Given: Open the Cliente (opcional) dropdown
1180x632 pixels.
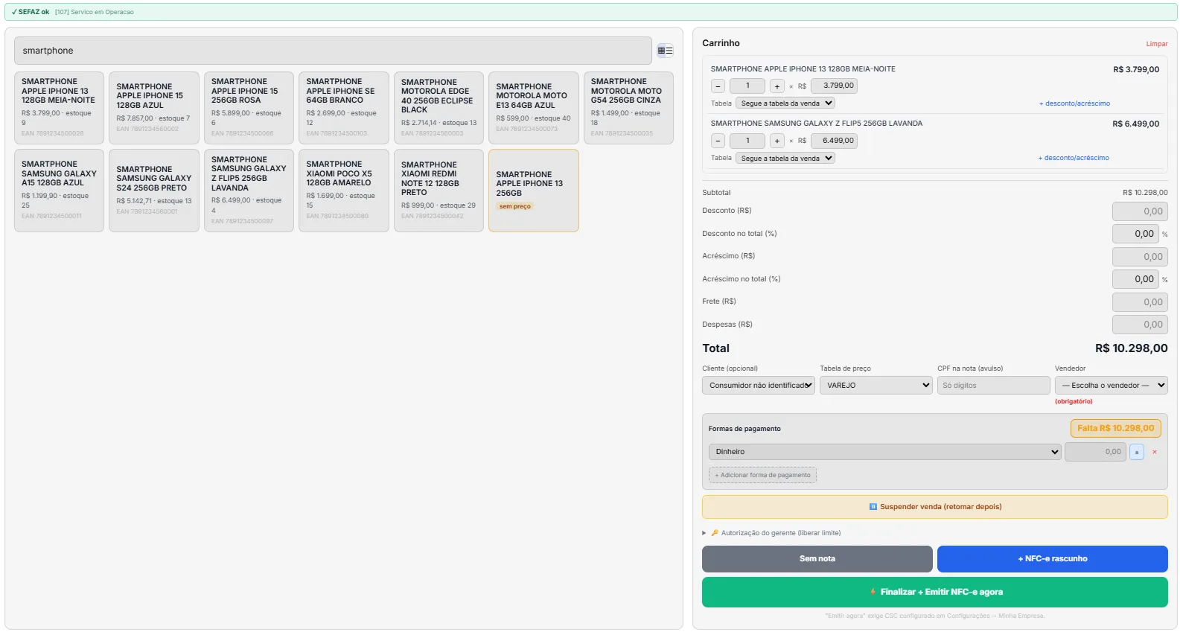Looking at the screenshot, I should (759, 386).
